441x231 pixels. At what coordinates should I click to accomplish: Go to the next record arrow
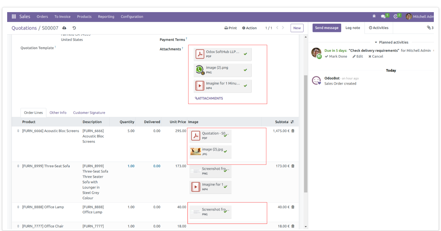click(283, 28)
